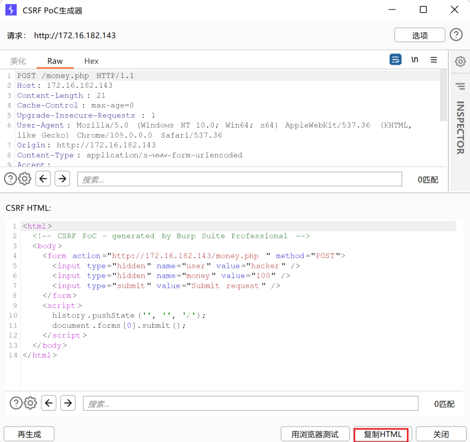Click the 'Host: 172.16.182.143' header line

pyautogui.click(x=65, y=85)
